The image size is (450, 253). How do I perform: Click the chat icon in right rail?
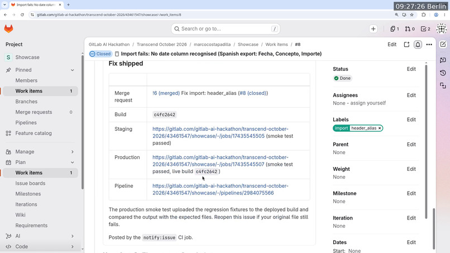443,60
